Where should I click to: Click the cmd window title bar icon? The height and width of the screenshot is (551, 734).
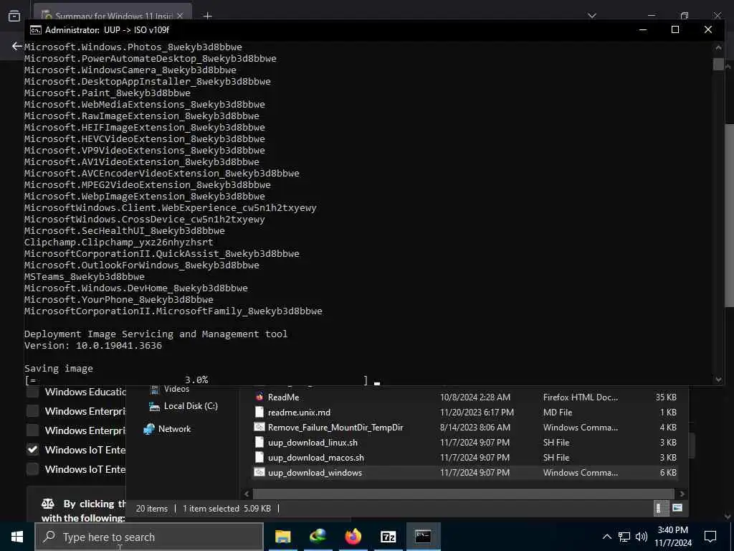36,30
